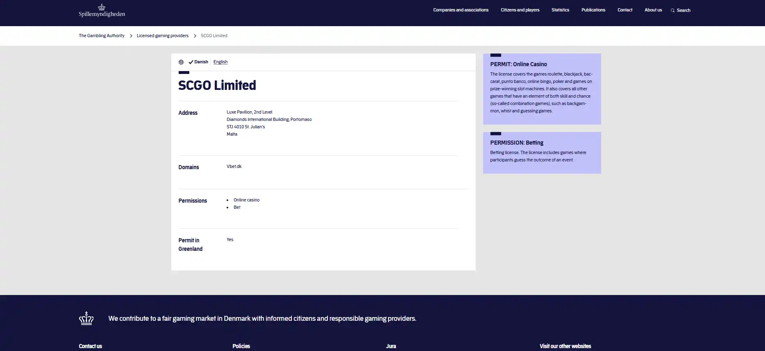
Task: Click the Vbet.dk domain text
Action: [234, 166]
